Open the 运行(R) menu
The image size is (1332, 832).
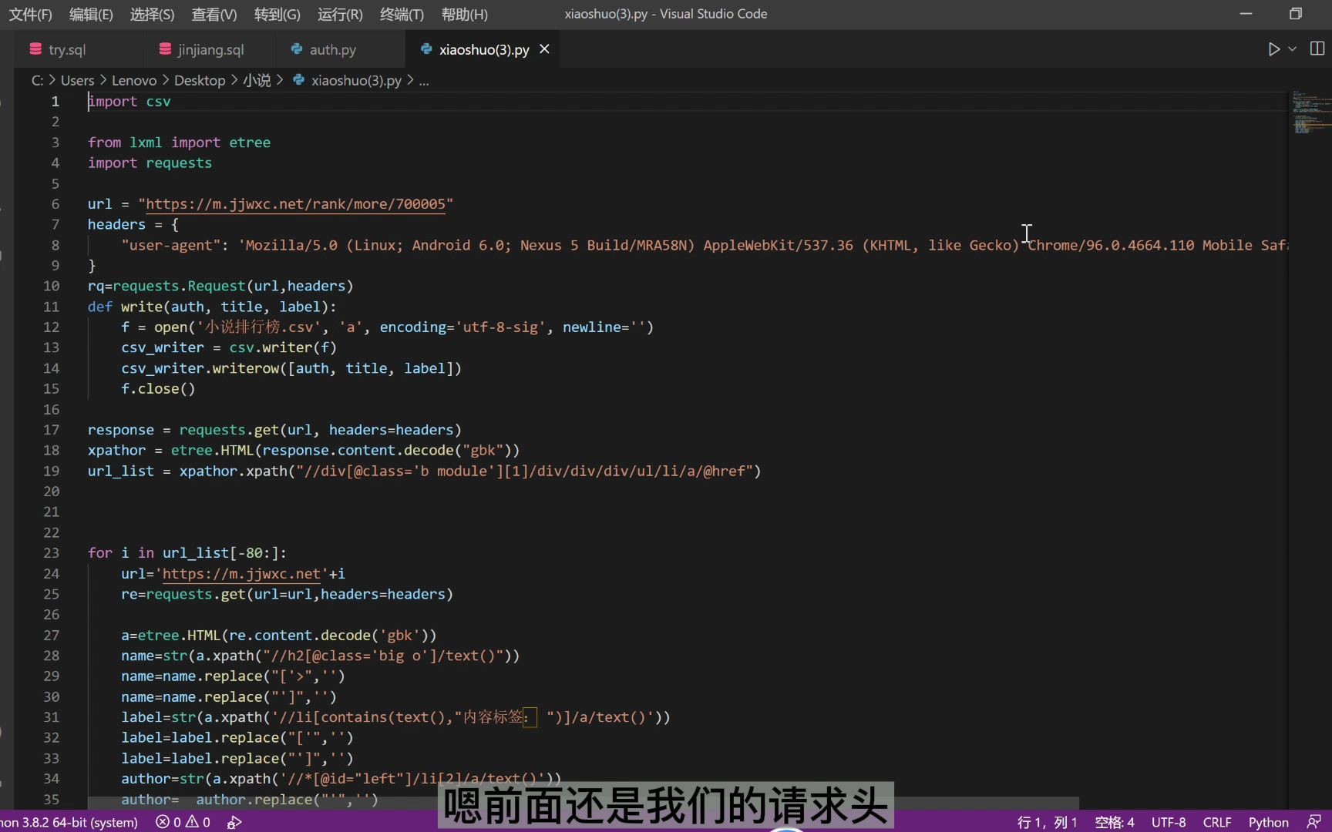point(340,14)
